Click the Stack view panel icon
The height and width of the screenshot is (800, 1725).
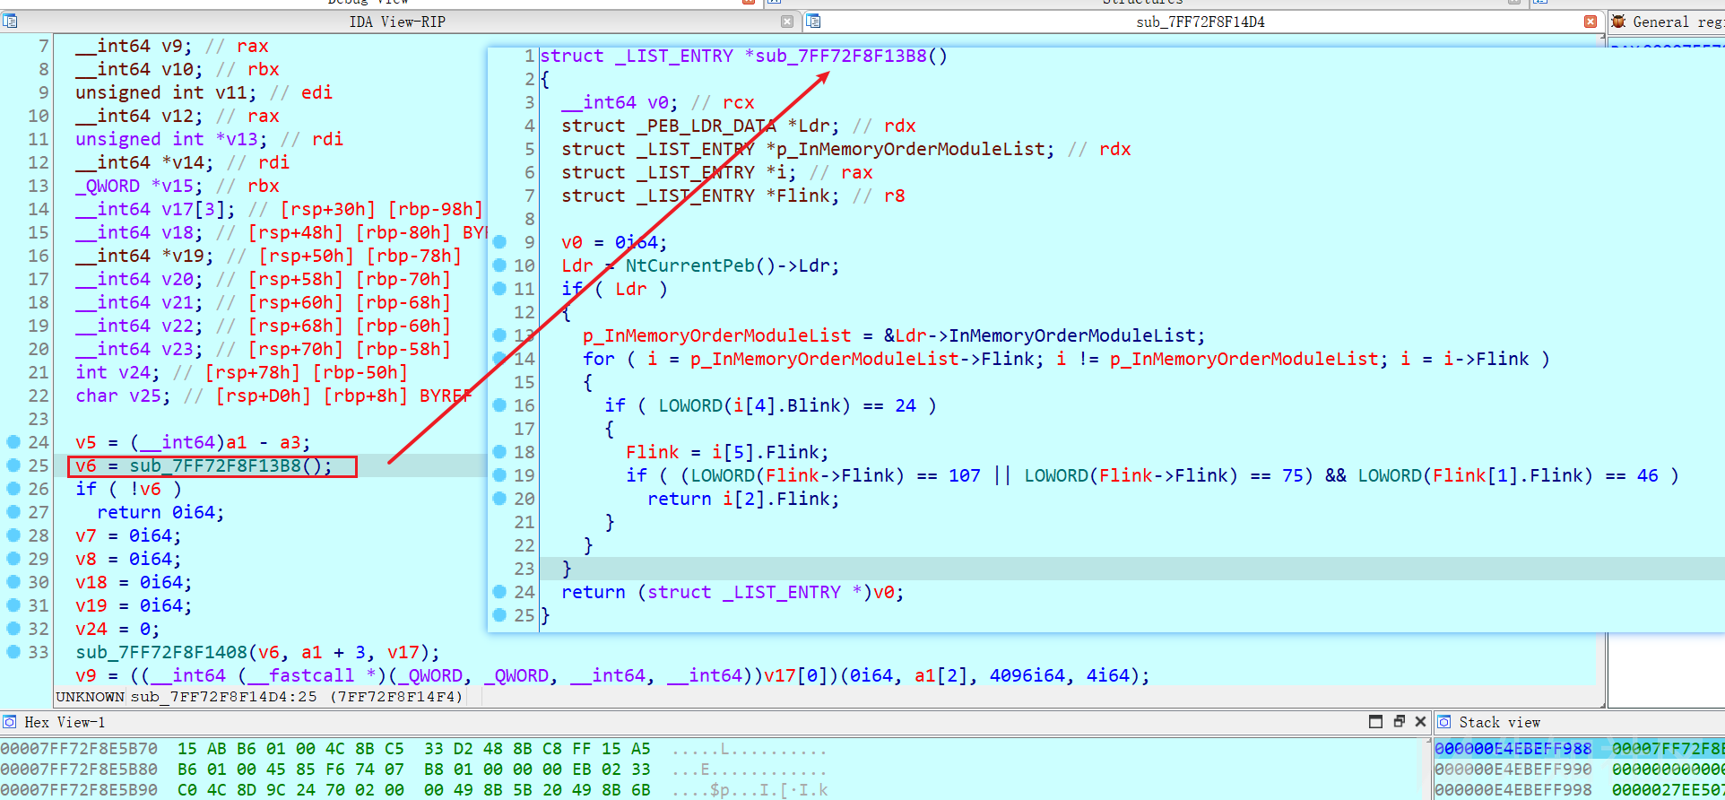[x=1444, y=722]
